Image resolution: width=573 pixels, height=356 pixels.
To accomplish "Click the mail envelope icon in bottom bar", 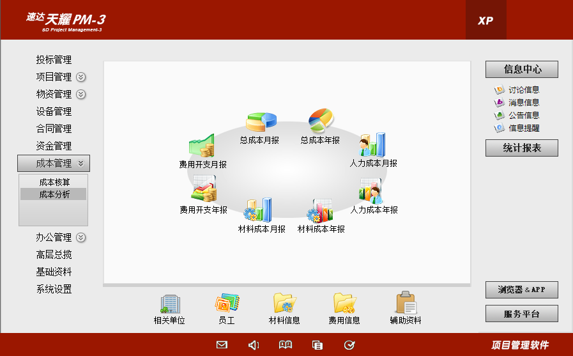I will pyautogui.click(x=222, y=345).
